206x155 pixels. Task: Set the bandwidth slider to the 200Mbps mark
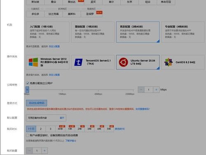click(133, 90)
